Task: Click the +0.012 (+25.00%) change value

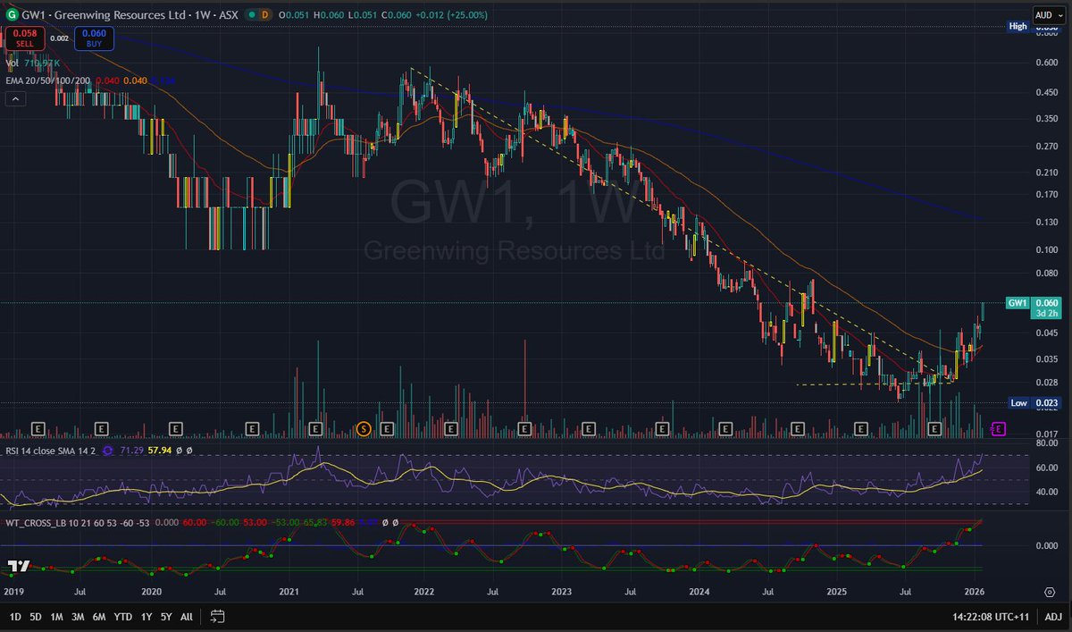Action: pyautogui.click(x=452, y=15)
